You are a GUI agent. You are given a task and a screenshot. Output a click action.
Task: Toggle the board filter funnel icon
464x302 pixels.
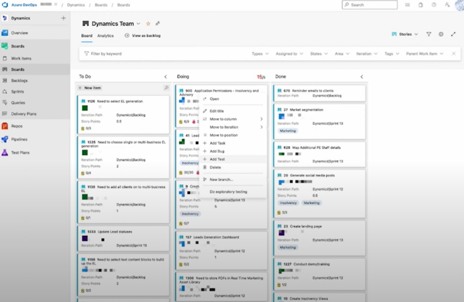pyautogui.click(x=429, y=34)
